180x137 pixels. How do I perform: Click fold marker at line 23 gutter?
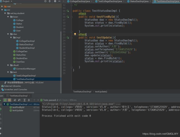[x=72, y=38]
